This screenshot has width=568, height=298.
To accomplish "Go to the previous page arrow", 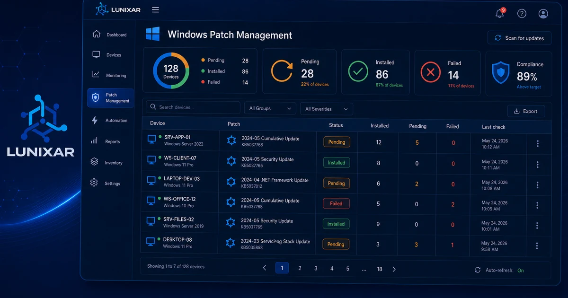I will 265,268.
